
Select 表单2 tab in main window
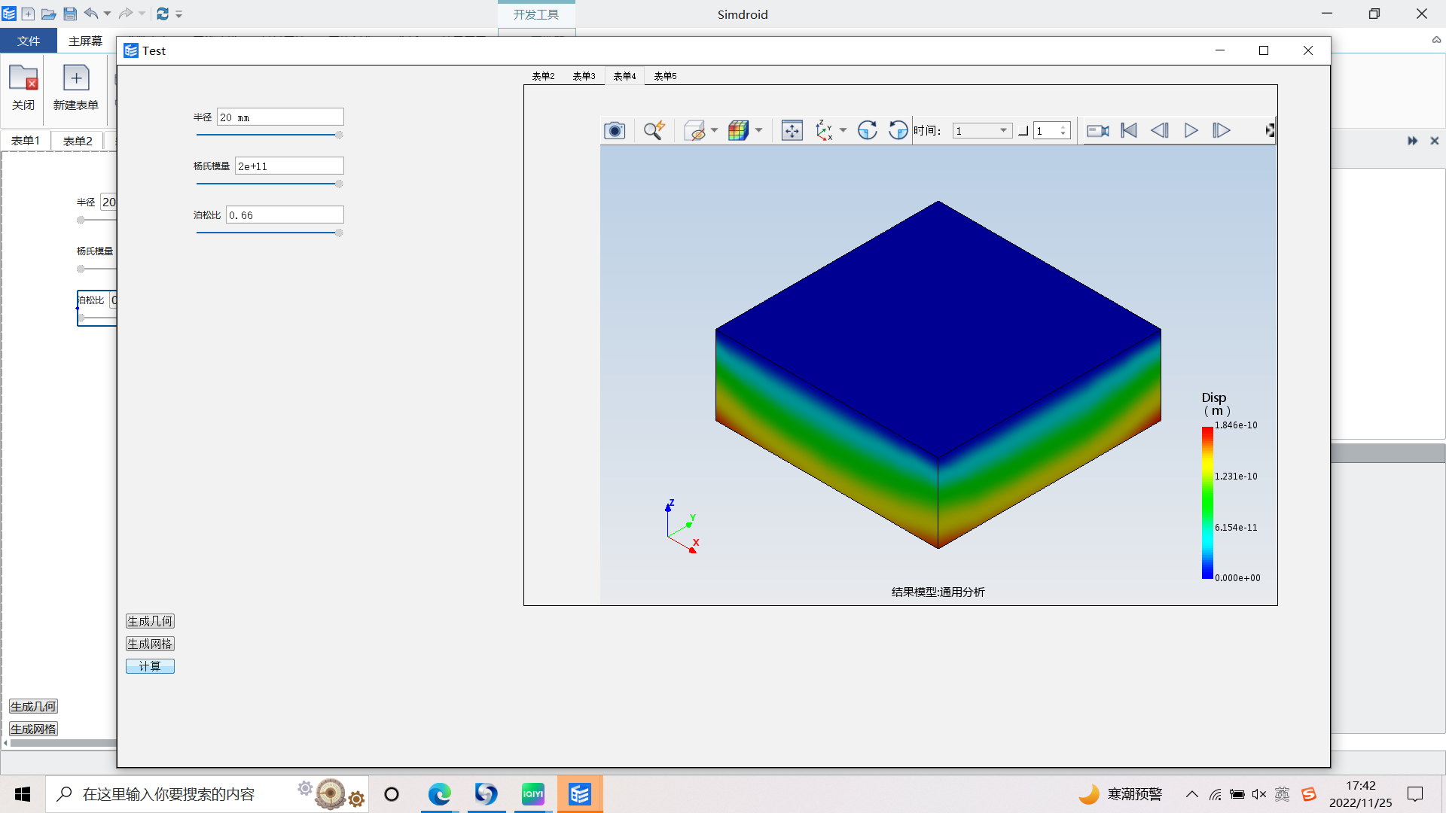tap(78, 141)
